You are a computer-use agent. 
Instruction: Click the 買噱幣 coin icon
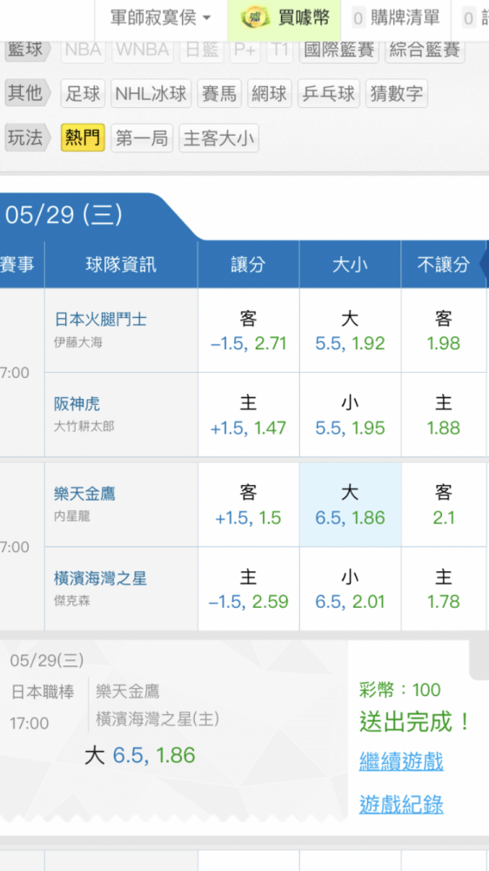click(255, 17)
